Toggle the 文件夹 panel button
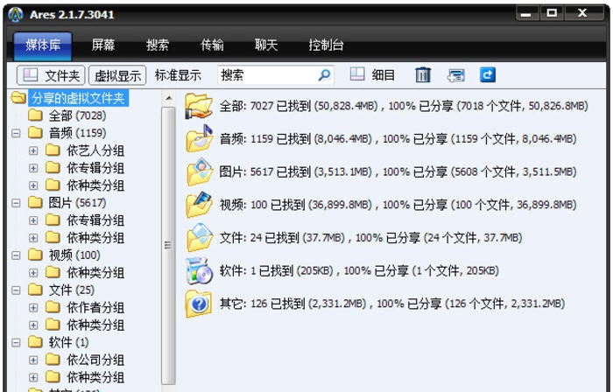Screen dimensions: 613x392 coord(51,75)
